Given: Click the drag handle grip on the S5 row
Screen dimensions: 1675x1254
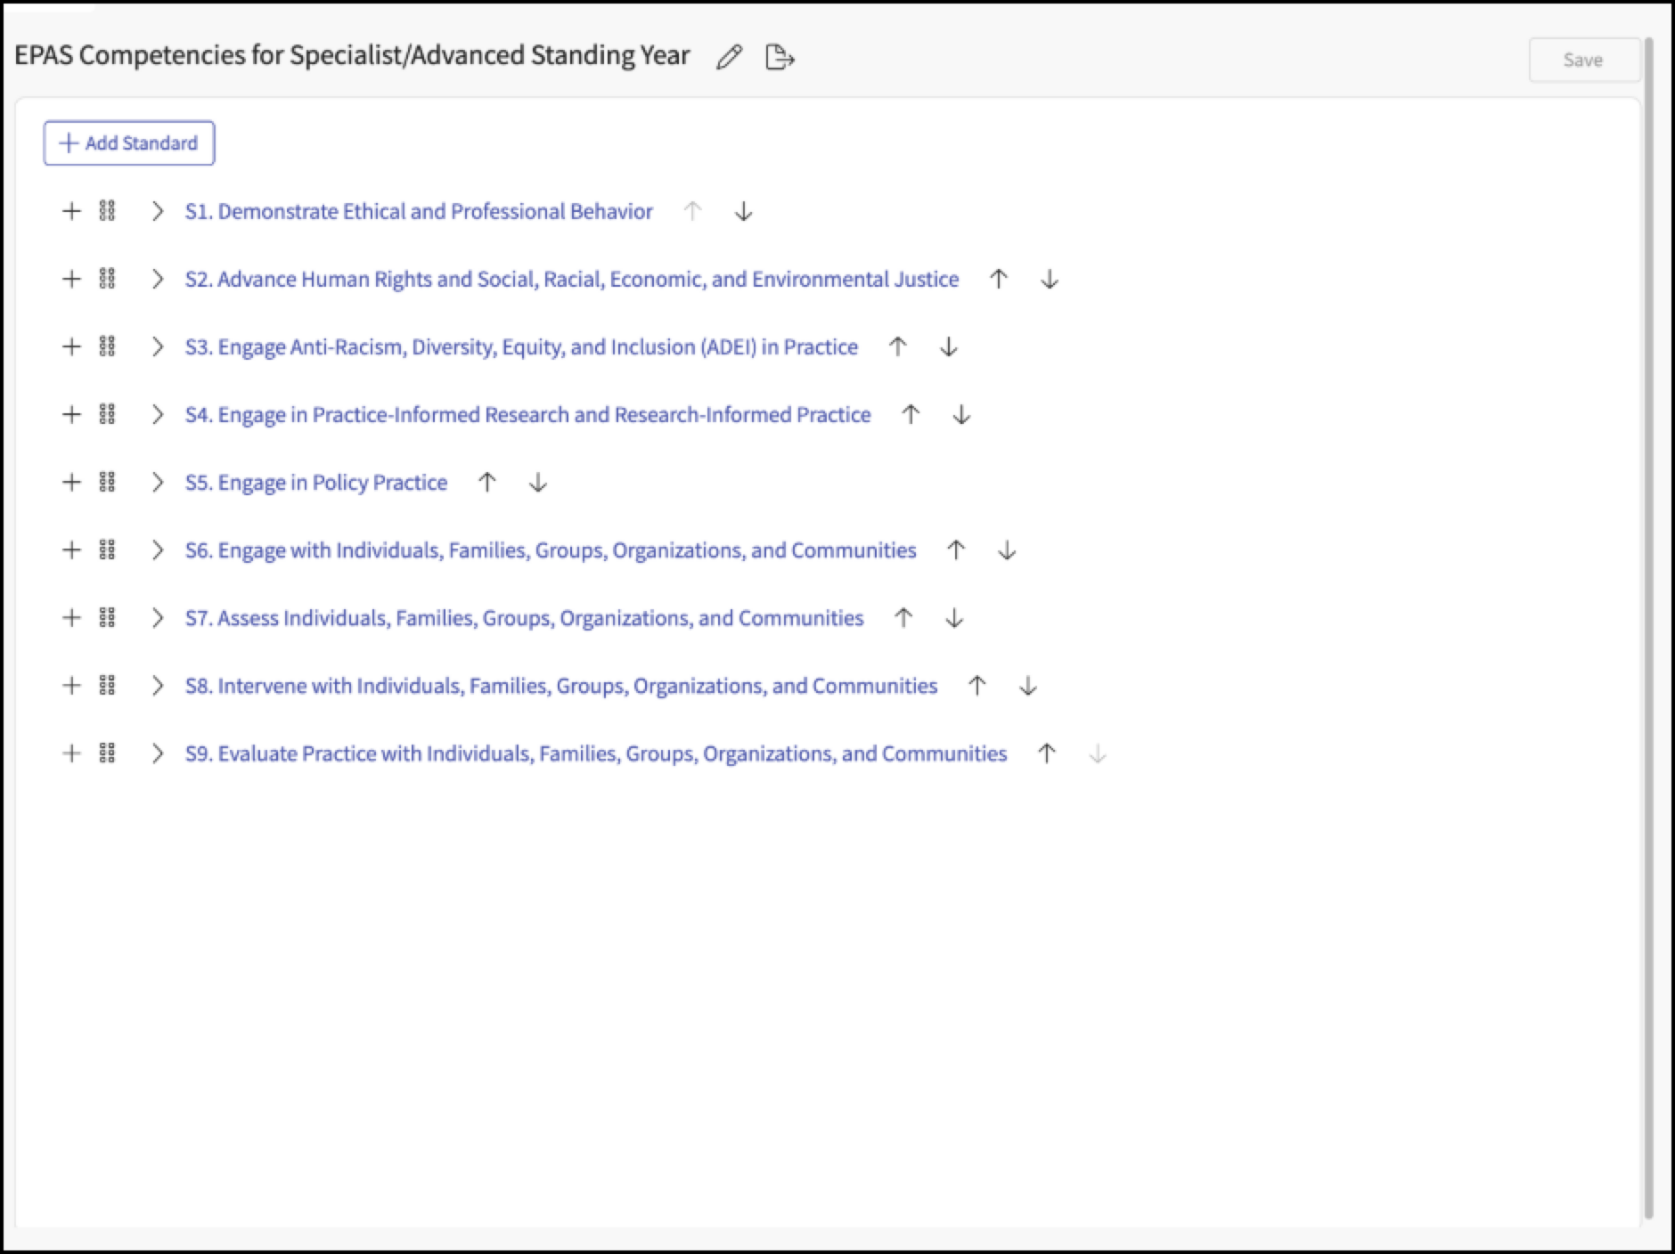Looking at the screenshot, I should (x=107, y=482).
